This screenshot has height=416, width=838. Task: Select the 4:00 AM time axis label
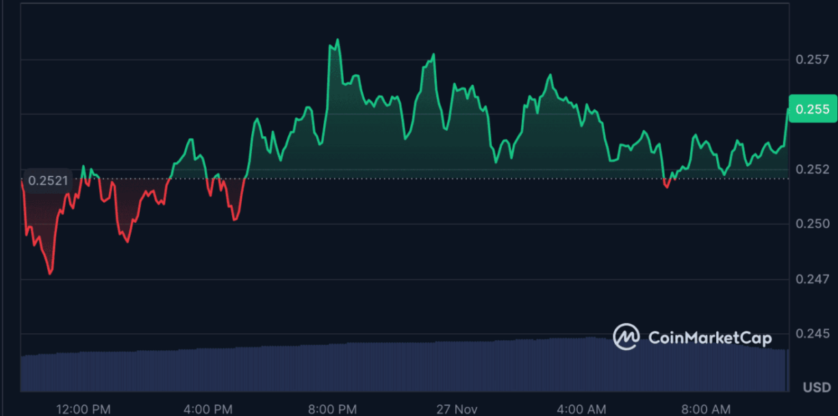pos(581,409)
